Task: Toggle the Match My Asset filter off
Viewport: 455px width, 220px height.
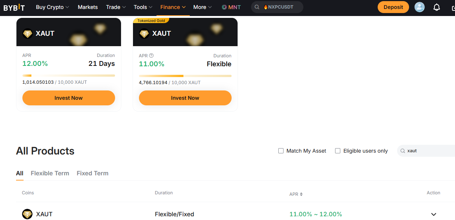Action: point(281,151)
